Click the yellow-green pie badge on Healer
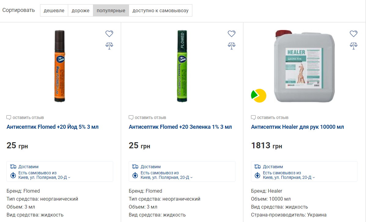The height and width of the screenshot is (222, 366). pos(259,96)
